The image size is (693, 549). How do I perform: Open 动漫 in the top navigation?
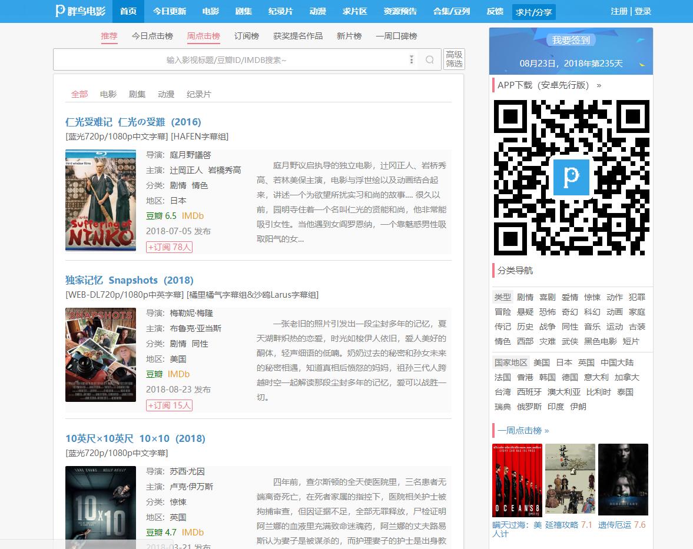pyautogui.click(x=318, y=11)
